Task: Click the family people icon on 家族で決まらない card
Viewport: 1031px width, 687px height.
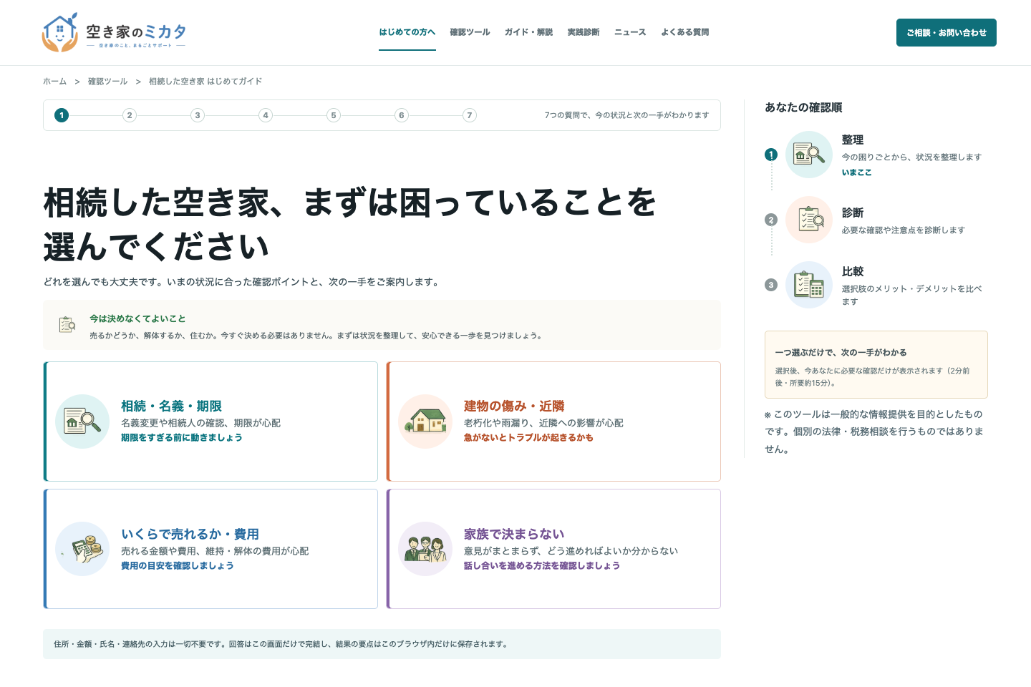Action: click(425, 549)
